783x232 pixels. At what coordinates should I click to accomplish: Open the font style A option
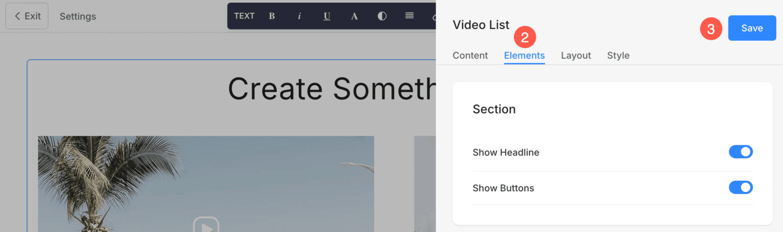(x=354, y=16)
